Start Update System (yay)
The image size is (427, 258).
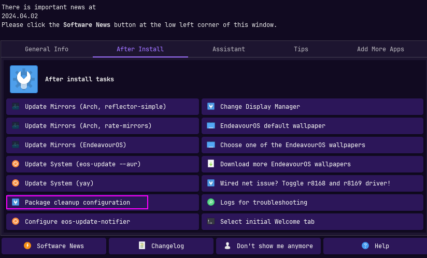tap(103, 183)
